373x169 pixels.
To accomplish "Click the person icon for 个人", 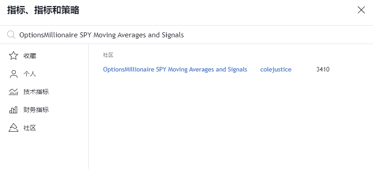I will pos(14,74).
